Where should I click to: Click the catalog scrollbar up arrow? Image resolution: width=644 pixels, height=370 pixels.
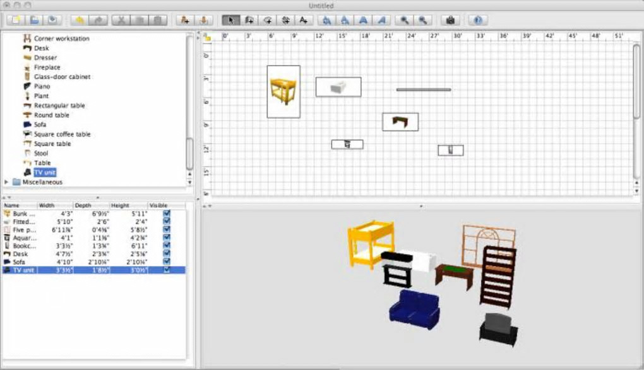(190, 175)
